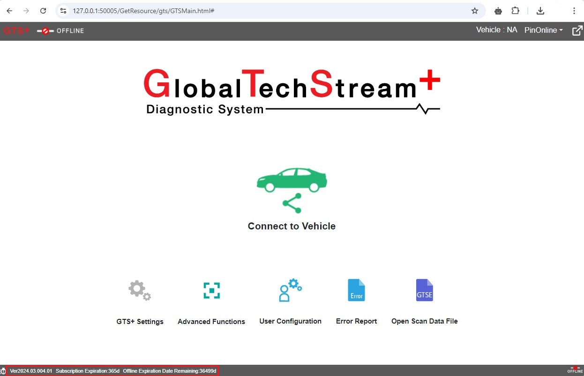Open the Error Report file icon

[356, 290]
